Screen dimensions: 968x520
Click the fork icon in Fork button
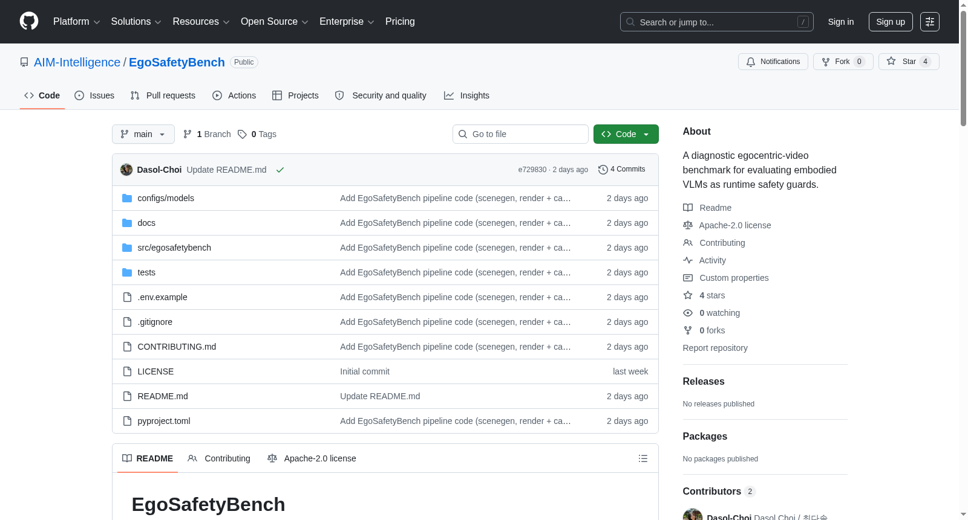click(x=826, y=62)
